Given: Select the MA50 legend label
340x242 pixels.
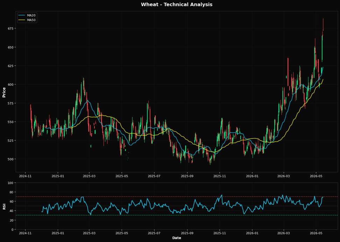Looking at the screenshot, I should coord(31,20).
